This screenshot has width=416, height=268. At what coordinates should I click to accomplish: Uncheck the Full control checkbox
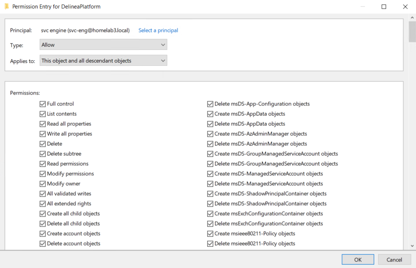point(43,104)
